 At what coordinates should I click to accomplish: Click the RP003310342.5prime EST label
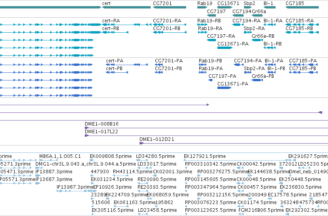click(210, 164)
